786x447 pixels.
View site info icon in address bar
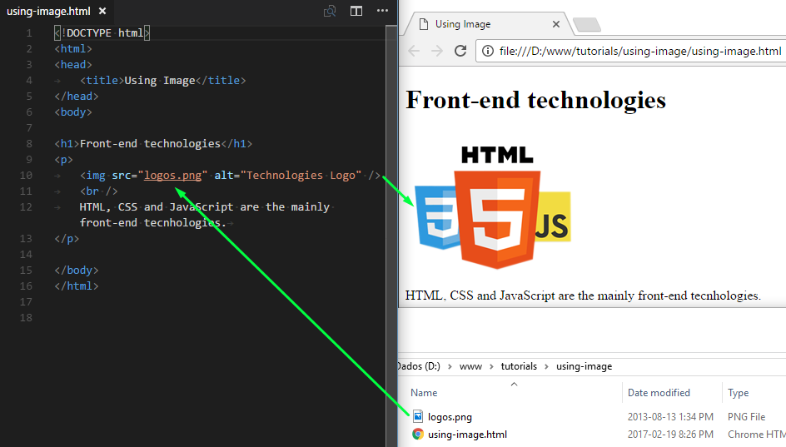coord(488,51)
